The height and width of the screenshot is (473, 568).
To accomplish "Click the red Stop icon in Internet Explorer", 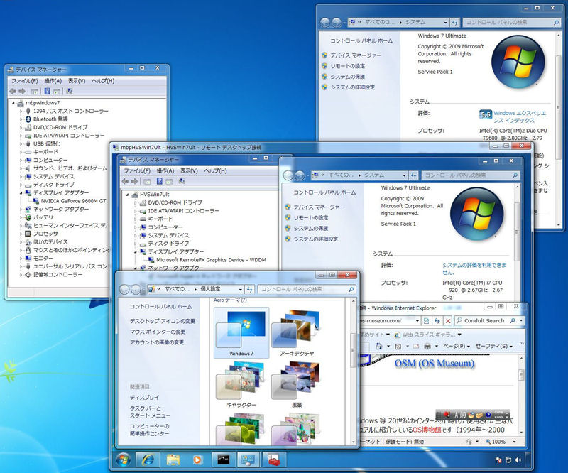I will pos(448,321).
